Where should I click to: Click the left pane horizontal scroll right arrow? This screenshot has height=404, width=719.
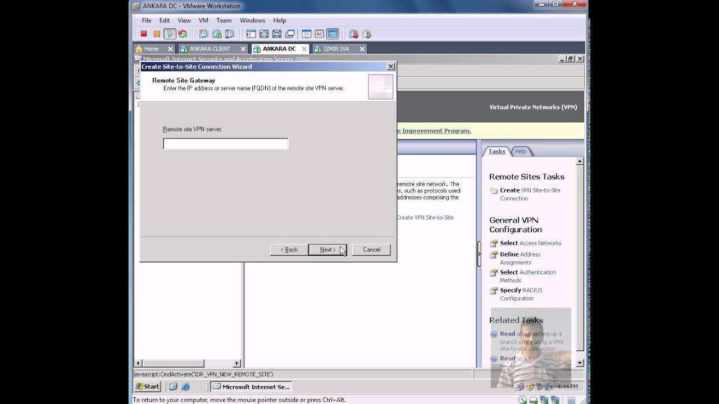(237, 364)
